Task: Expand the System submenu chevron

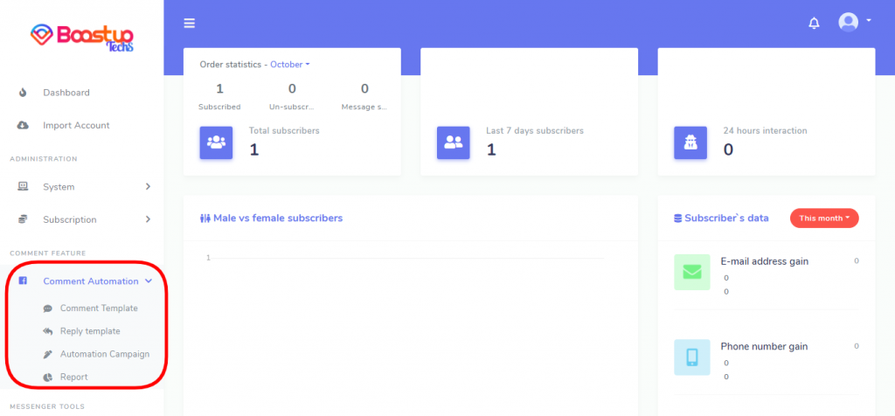Action: (x=148, y=187)
